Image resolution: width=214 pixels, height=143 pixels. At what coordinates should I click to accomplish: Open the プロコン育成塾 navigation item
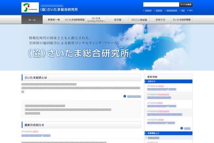click(139, 20)
